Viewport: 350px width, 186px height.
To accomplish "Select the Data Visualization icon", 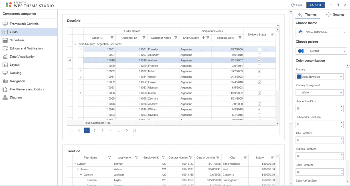I will (x=6, y=56).
